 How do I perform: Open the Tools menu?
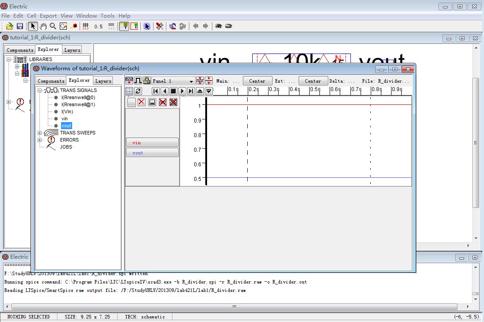pos(107,16)
